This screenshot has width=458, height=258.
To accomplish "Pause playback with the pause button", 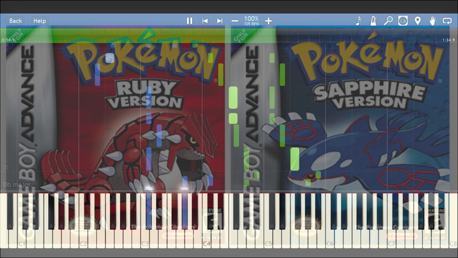I will 189,21.
